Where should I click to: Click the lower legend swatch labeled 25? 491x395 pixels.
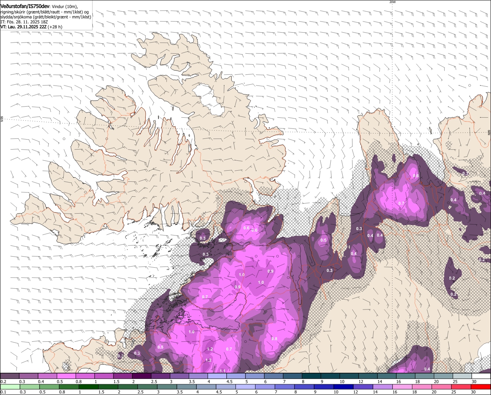460,387
